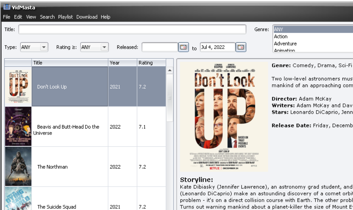353x210 pixels.
Task: Click in the Title search field
Action: [x=132, y=29]
